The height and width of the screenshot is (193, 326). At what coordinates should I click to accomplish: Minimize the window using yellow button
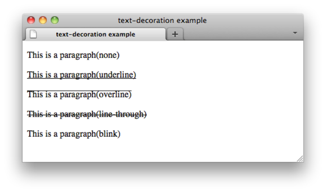[x=43, y=20]
